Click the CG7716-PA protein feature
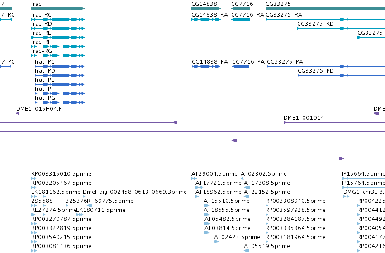 [241, 66]
